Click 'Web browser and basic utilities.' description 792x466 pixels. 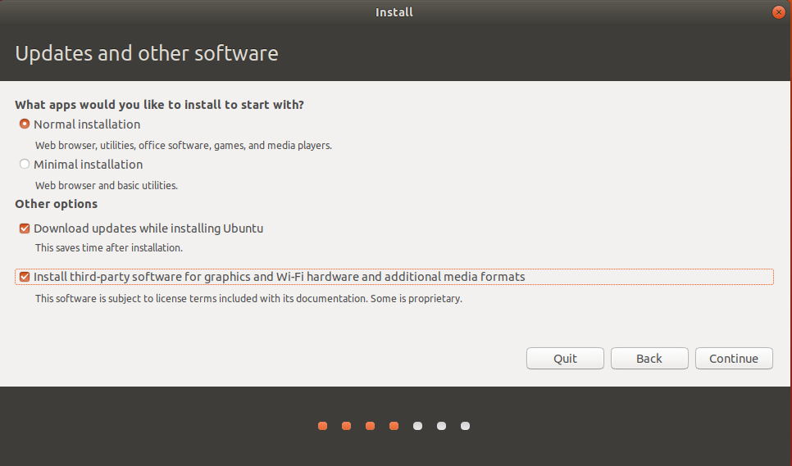tap(107, 186)
